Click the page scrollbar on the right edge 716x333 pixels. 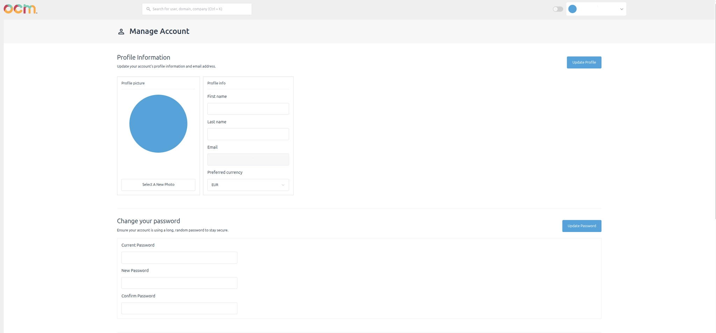(714, 140)
